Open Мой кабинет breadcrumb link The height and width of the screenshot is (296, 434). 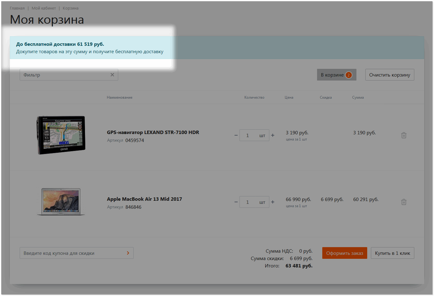[44, 8]
